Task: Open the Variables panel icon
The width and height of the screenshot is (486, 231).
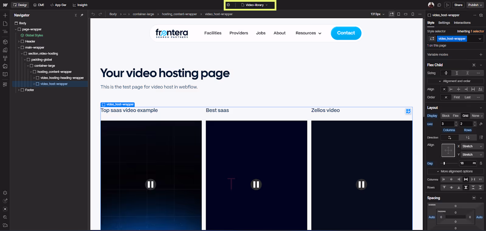Action: coord(5,50)
